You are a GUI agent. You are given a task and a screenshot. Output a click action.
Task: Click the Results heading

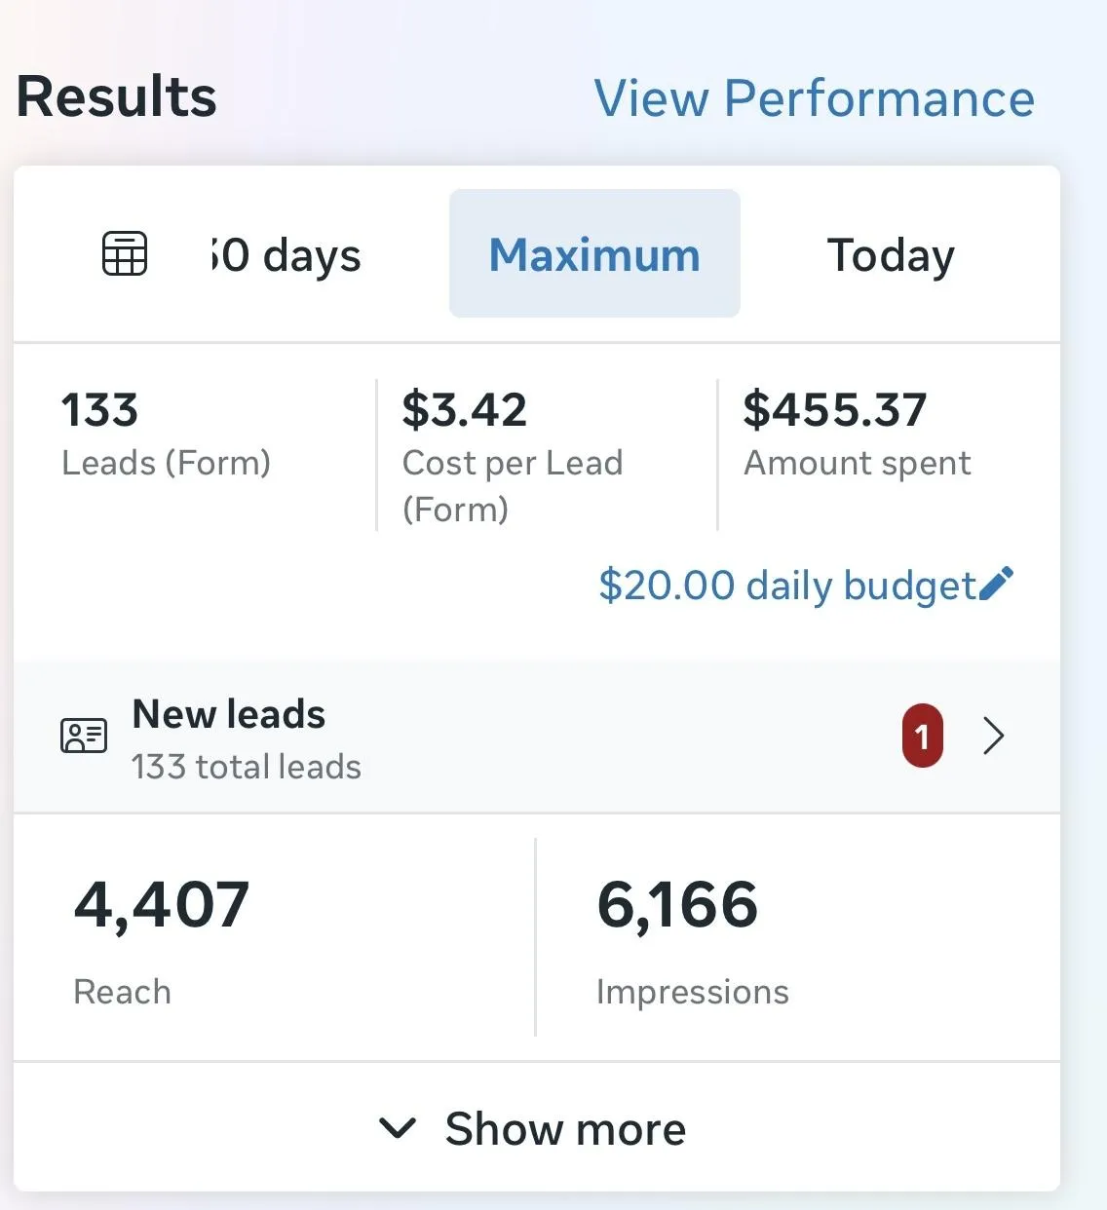pyautogui.click(x=117, y=97)
